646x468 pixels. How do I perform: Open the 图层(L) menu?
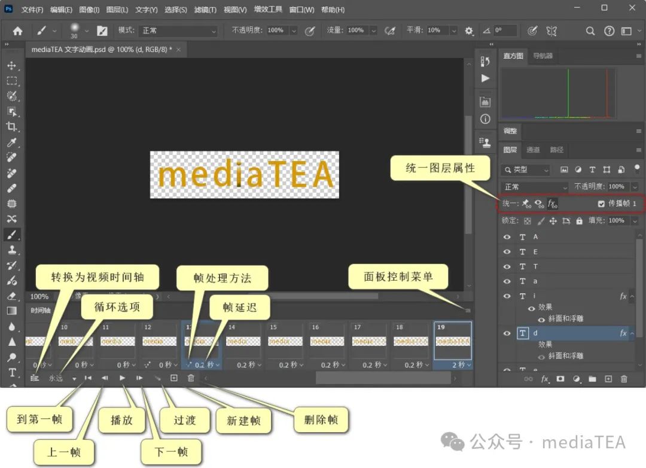117,10
